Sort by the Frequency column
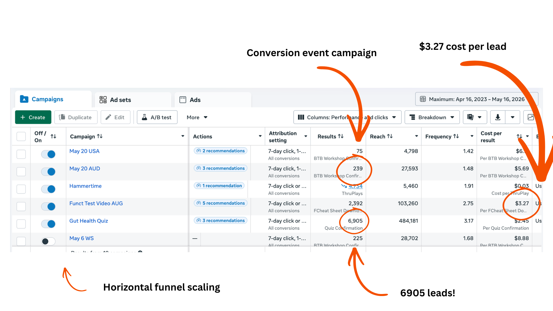This screenshot has width=553, height=311. click(x=456, y=136)
